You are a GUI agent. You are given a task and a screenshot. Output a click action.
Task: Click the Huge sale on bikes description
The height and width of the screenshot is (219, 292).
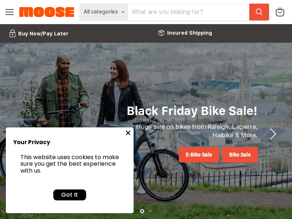tap(197, 131)
